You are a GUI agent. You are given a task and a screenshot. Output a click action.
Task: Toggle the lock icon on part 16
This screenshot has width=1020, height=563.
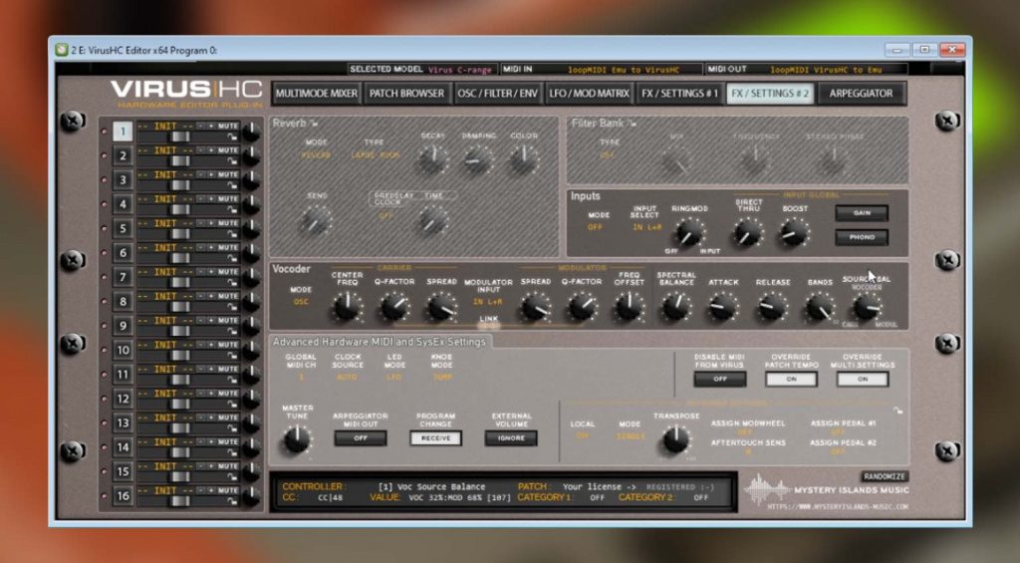[232, 501]
